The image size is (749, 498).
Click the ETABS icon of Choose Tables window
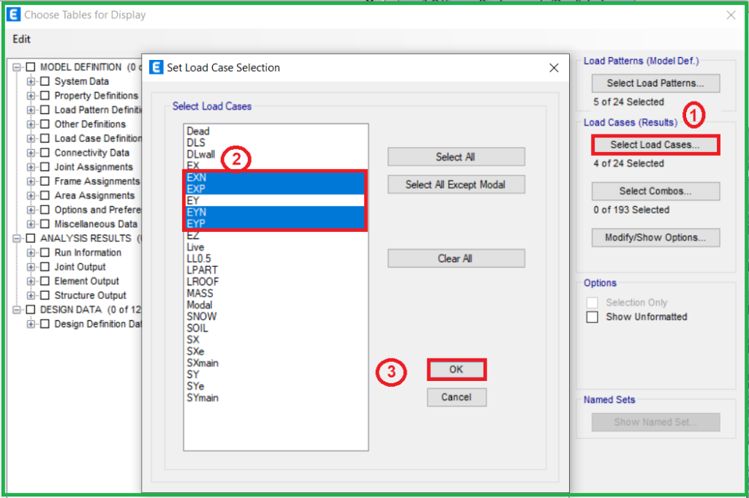[x=13, y=15]
